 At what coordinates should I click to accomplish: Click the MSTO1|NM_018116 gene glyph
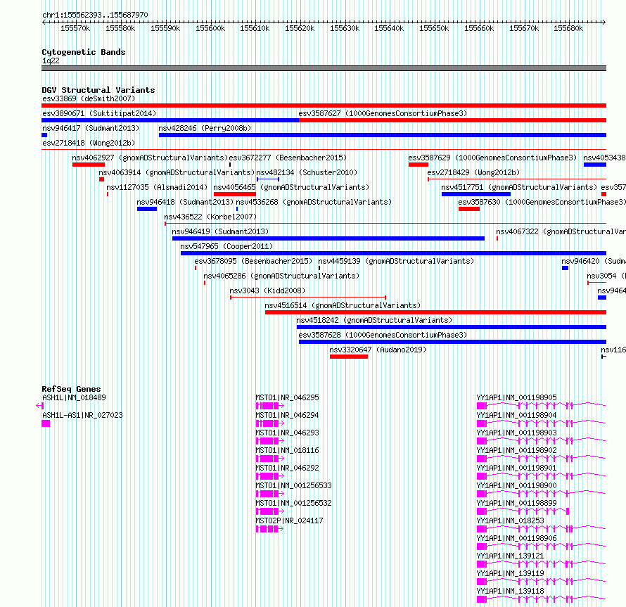click(270, 459)
